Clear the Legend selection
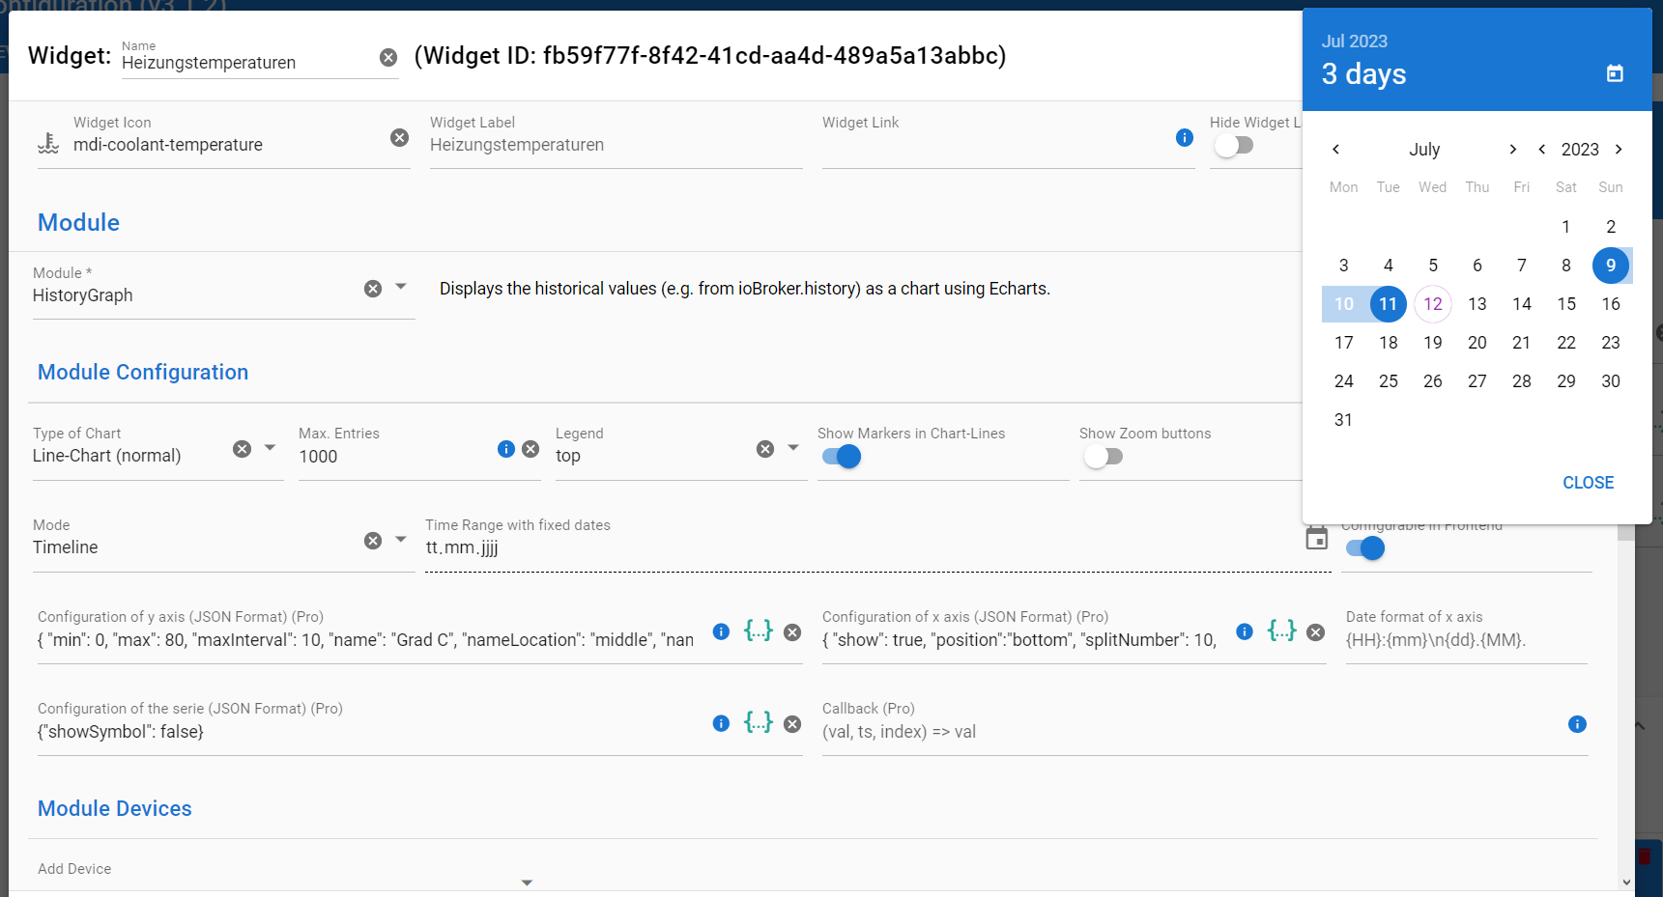Viewport: 1663px width, 897px height. click(x=765, y=449)
